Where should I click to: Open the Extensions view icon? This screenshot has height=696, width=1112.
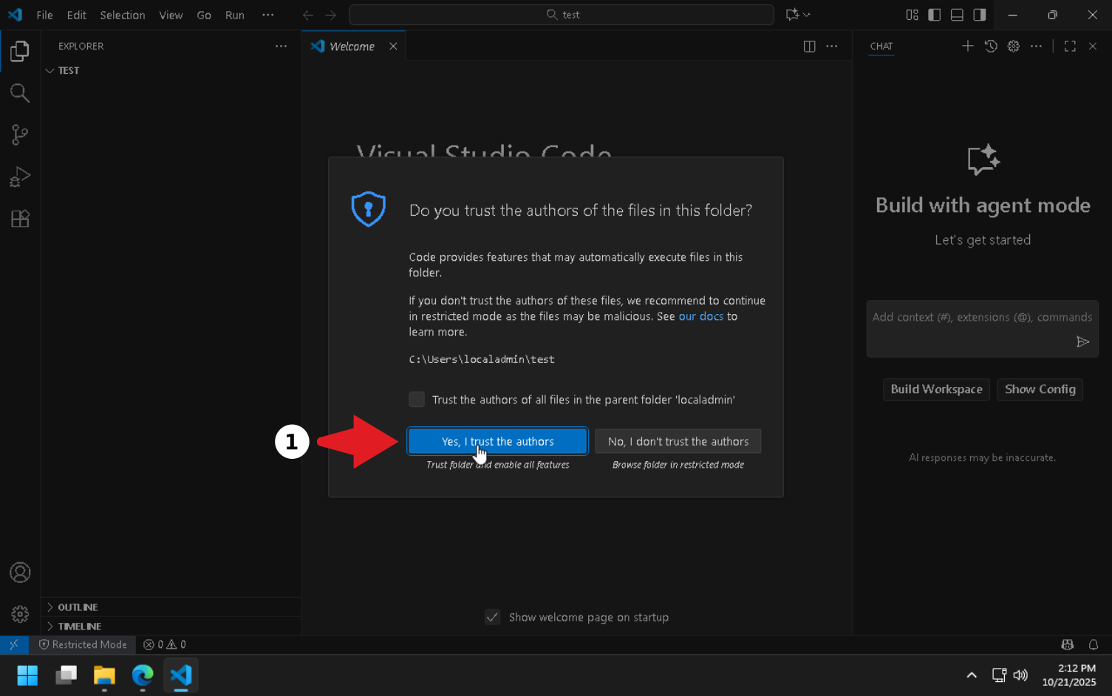(20, 219)
